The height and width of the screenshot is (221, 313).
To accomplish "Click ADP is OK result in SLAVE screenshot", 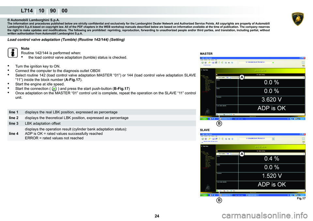I will coord(272,184).
